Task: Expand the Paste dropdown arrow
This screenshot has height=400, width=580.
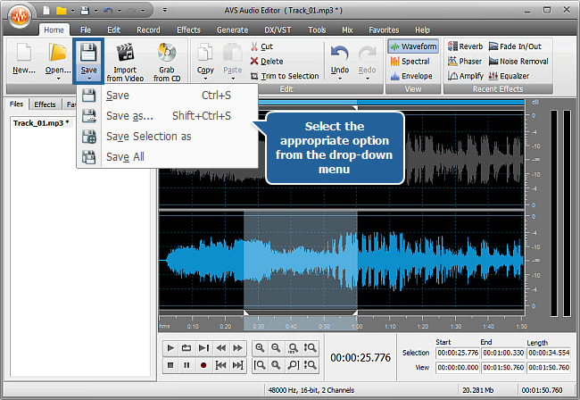Action: coord(233,79)
